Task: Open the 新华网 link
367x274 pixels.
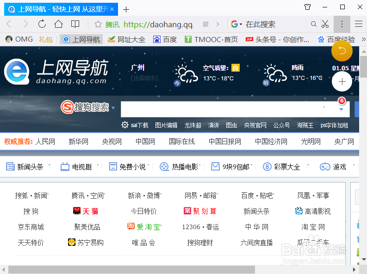Action: pyautogui.click(x=78, y=141)
